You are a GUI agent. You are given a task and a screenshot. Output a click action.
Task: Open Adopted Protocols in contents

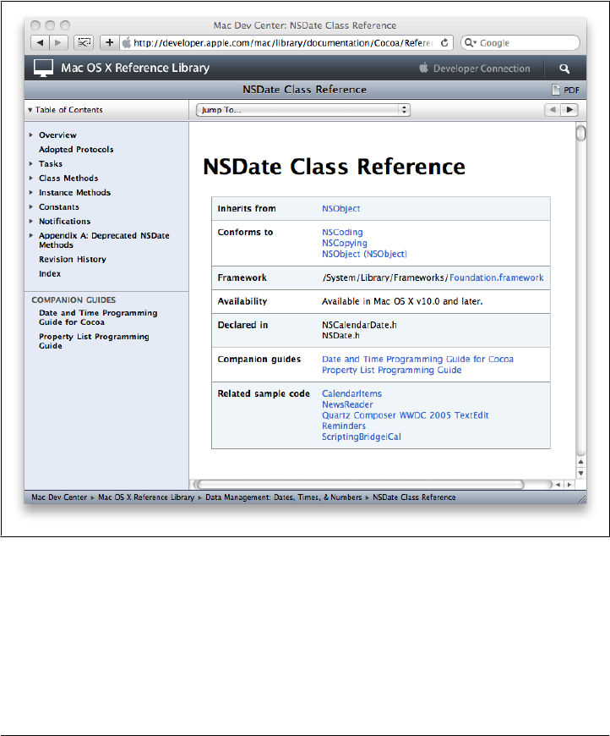(x=76, y=149)
